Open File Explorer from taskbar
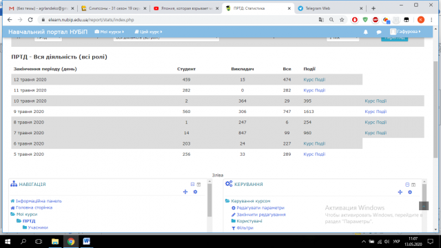This screenshot has width=441, height=248. (55, 242)
